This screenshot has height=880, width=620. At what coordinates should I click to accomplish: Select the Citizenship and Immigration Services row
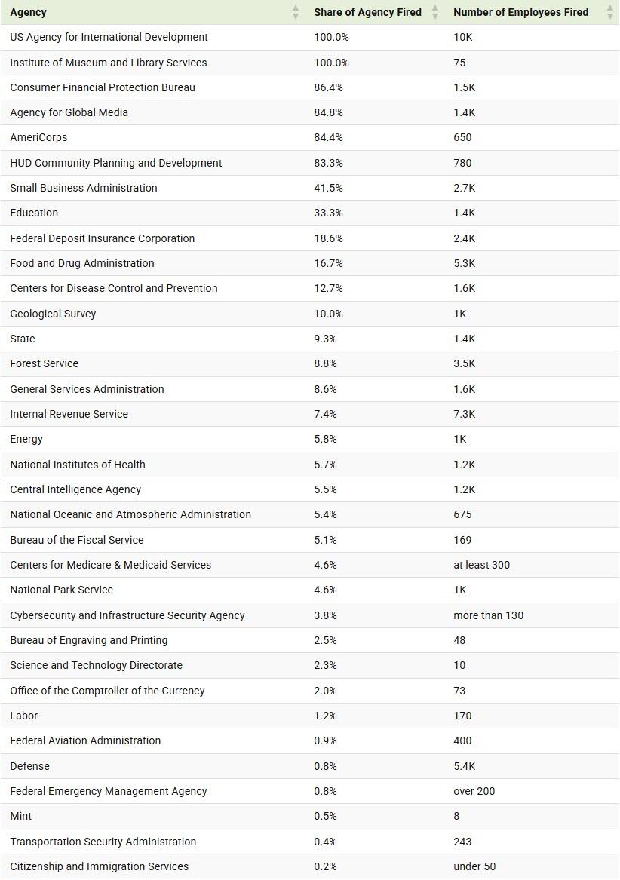(100, 866)
